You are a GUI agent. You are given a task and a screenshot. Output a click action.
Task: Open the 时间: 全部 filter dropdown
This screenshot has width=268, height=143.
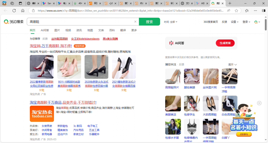tap(171, 22)
